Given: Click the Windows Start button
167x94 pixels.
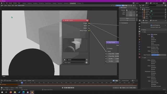Looking at the screenshot, I should pyautogui.click(x=2, y=92).
